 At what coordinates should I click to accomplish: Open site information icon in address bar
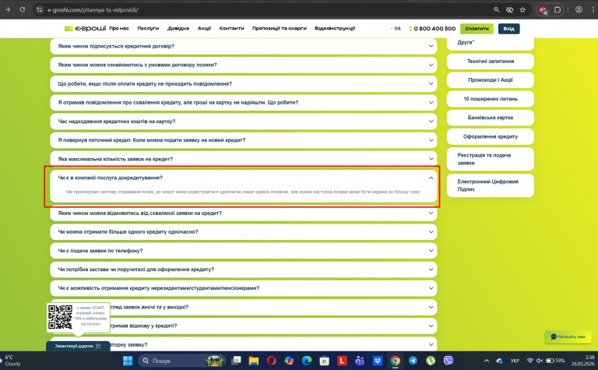pos(40,10)
